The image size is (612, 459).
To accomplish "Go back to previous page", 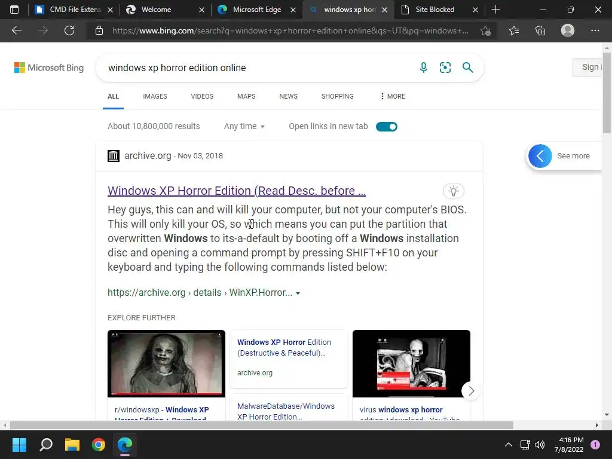I will point(16,30).
